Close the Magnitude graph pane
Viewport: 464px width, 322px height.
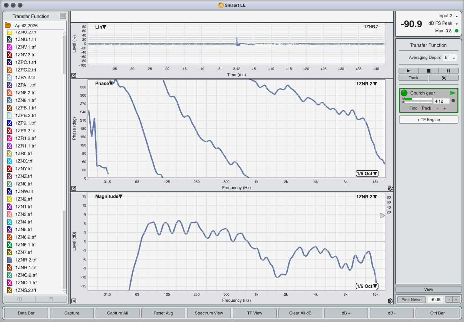(x=74, y=301)
